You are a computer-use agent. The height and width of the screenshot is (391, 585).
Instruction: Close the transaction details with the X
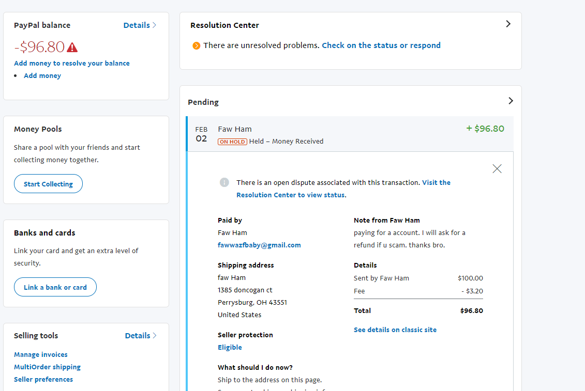tap(497, 168)
